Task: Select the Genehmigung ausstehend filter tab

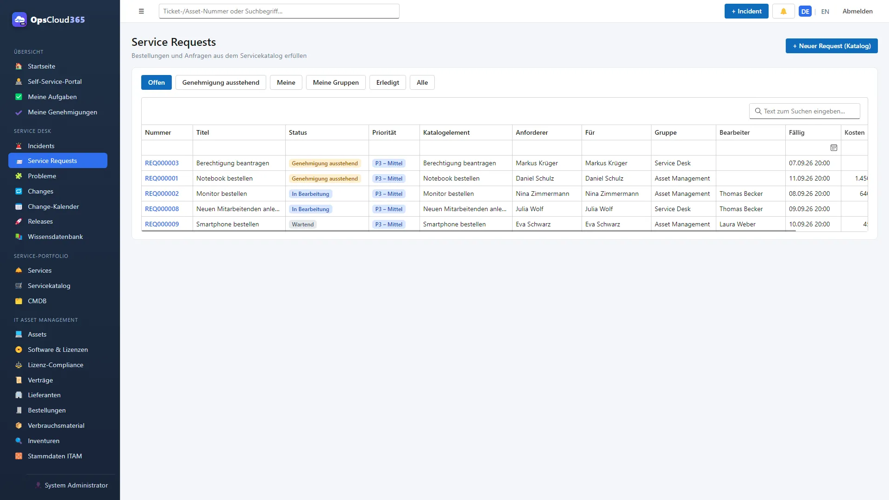Action: [x=221, y=82]
